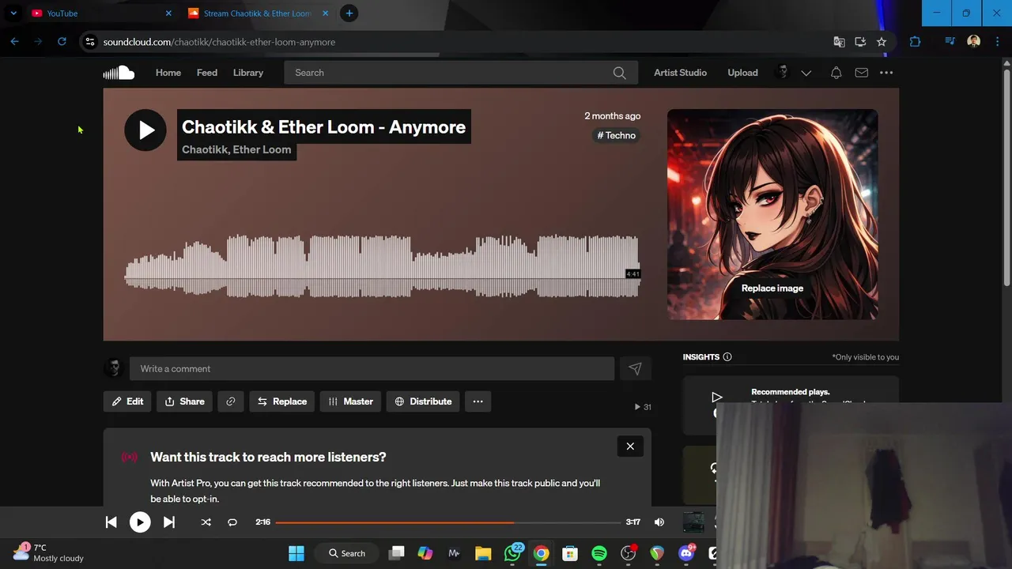
Task: Click the SoundCloud logo in header
Action: point(119,73)
